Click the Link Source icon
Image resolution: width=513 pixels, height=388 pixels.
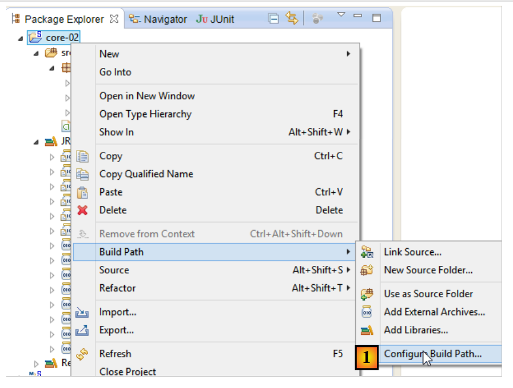point(367,252)
